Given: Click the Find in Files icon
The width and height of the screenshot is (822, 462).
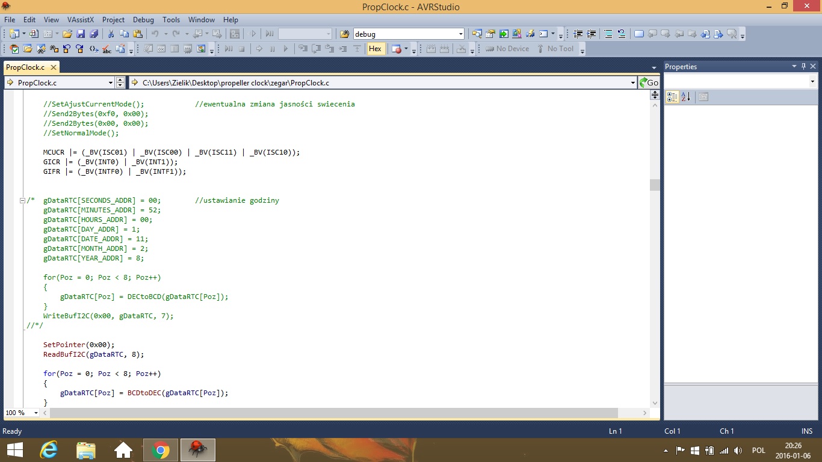Looking at the screenshot, I should [344, 34].
